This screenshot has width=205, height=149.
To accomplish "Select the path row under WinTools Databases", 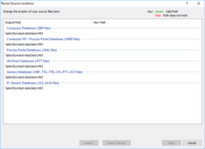I will [24, 66].
